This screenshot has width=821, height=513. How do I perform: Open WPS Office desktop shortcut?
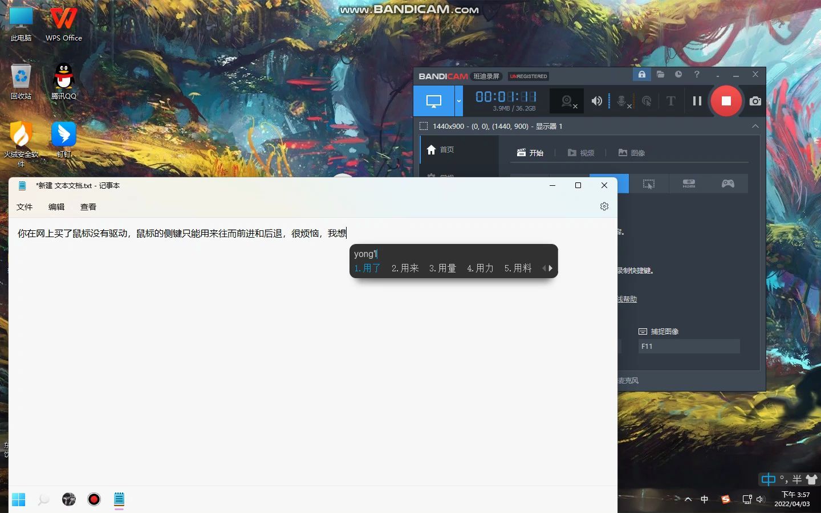pyautogui.click(x=64, y=24)
